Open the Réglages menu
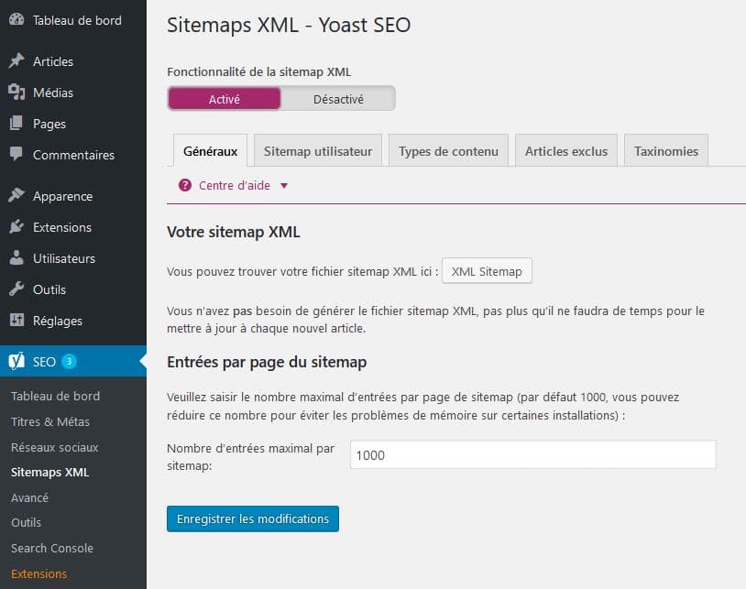 pos(58,321)
